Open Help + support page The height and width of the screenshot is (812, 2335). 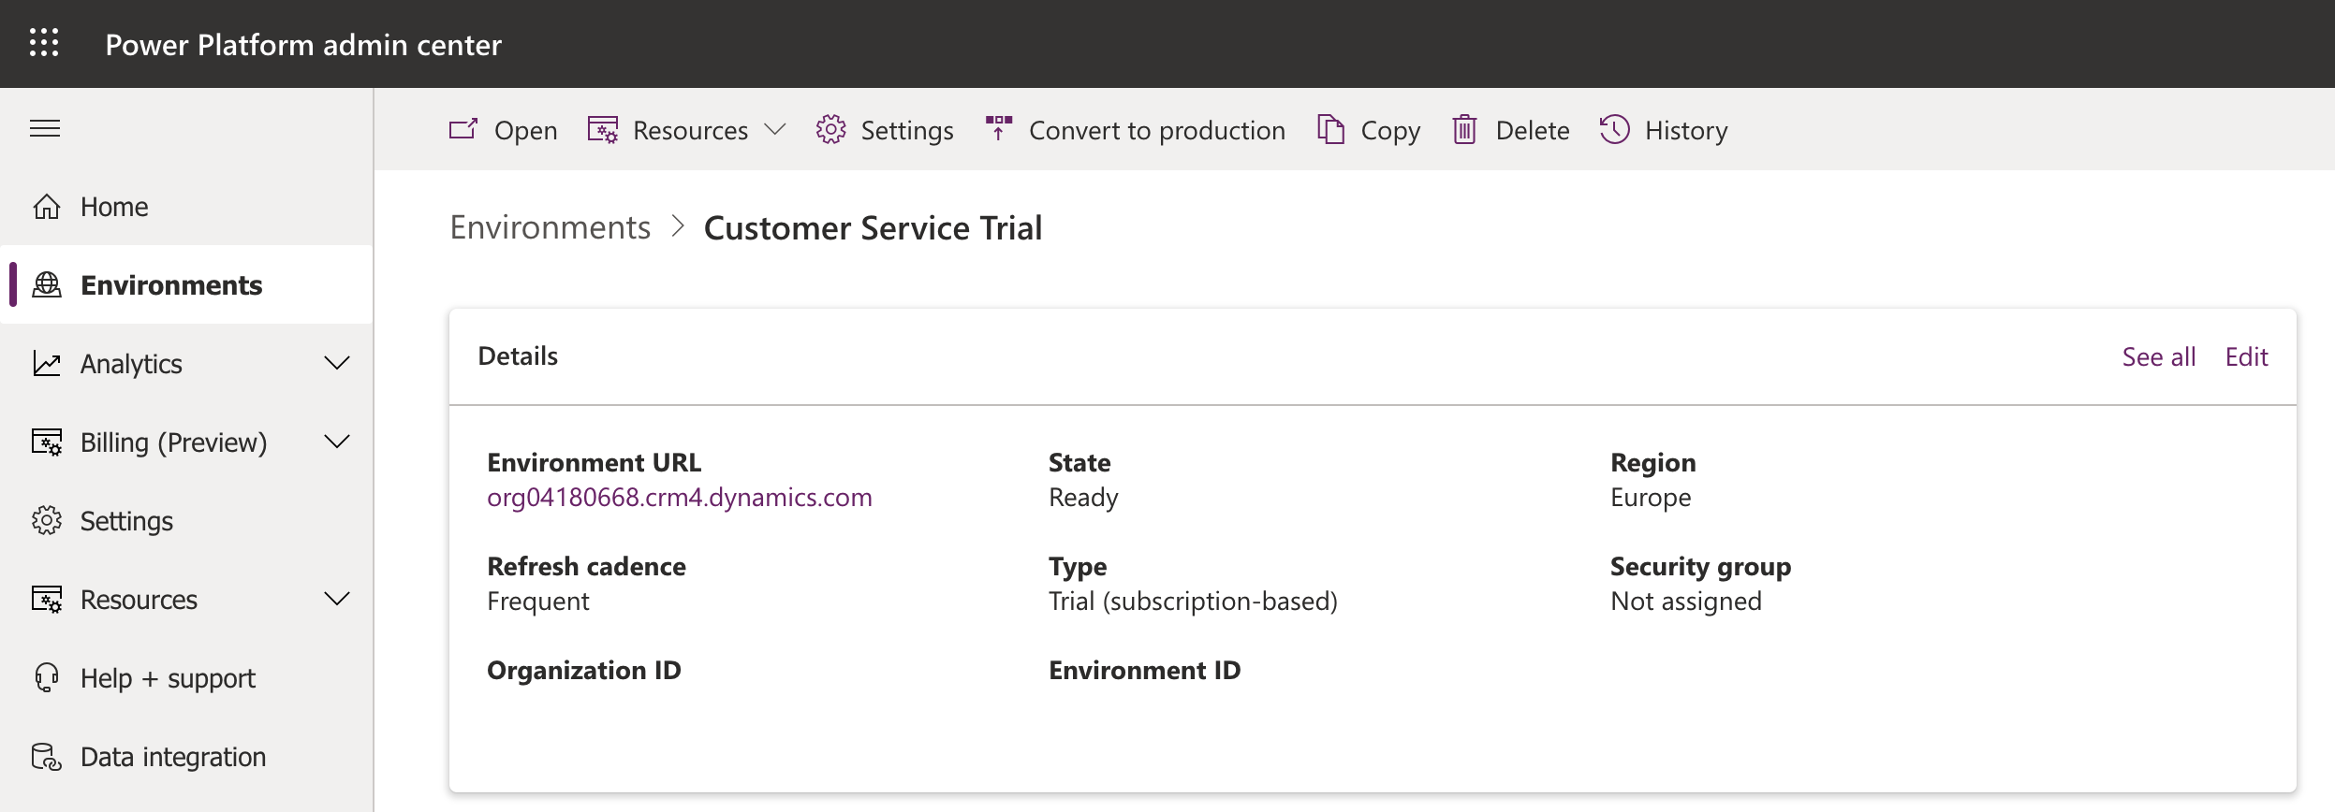click(186, 677)
